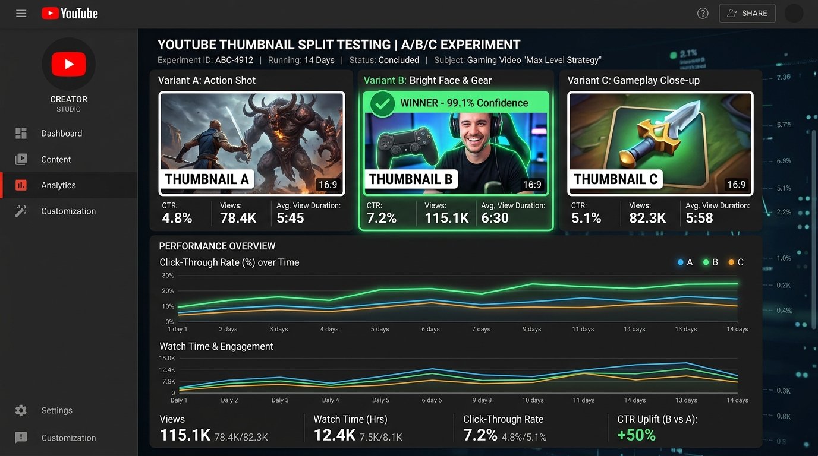Click the 'Variant B: Bright Face & Gear' heading
This screenshot has width=818, height=456.
[x=427, y=80]
